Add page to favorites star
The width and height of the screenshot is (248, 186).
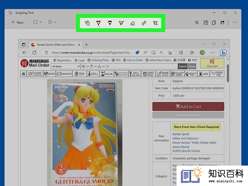[x=170, y=52]
